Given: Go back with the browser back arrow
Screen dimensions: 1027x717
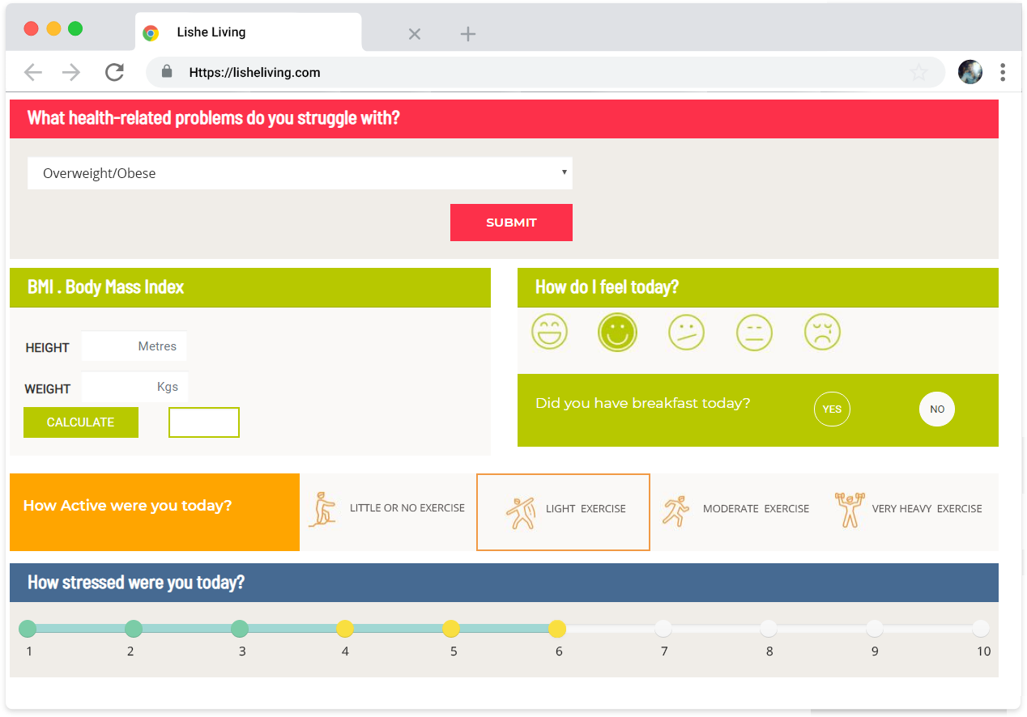Looking at the screenshot, I should pos(32,72).
